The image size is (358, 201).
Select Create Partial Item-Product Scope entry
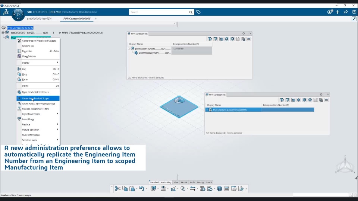click(38, 104)
